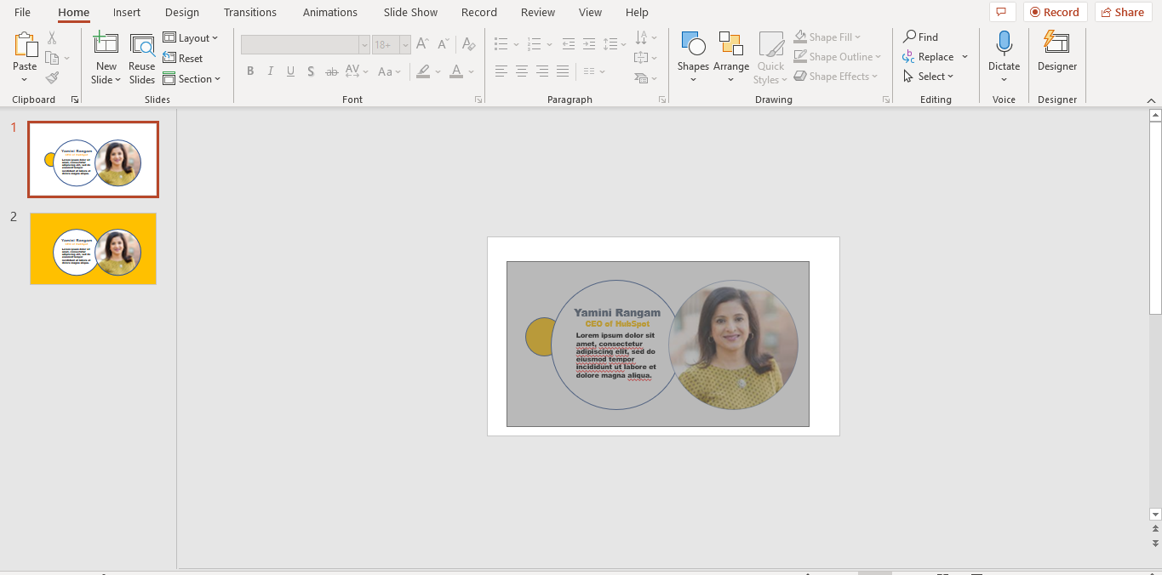The image size is (1162, 575).
Task: Apply strikethrough to selected text
Action: pyautogui.click(x=331, y=71)
